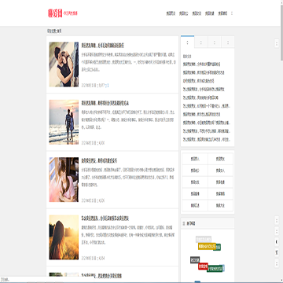This screenshot has width=283, height=283.
Task: Open the icon after the last header nav item
Action: [x=232, y=13]
